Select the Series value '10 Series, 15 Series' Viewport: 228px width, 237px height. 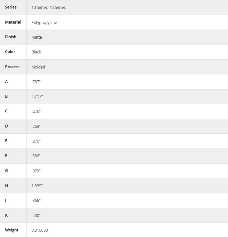[x=49, y=8]
